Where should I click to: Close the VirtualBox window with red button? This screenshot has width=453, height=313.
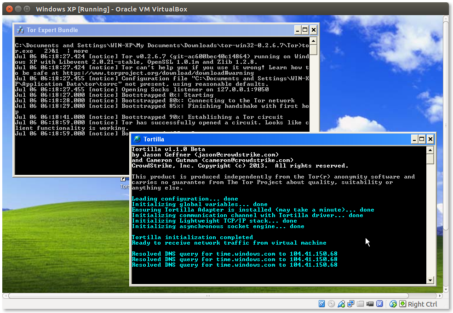pyautogui.click(x=9, y=9)
